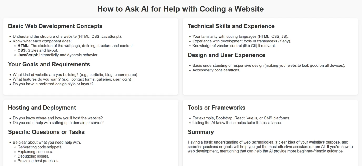
Task: Click the Generating code snippets item
Action: click(x=40, y=147)
